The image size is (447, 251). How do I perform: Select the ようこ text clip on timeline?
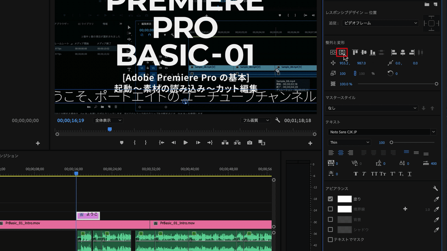click(88, 215)
